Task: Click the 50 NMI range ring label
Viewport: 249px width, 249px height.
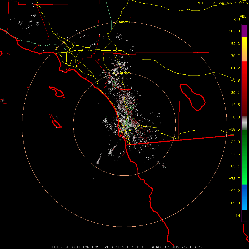Action: pyautogui.click(x=124, y=73)
